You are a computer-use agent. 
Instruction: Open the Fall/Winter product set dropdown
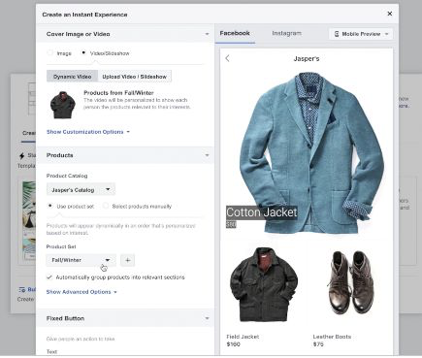(81, 260)
